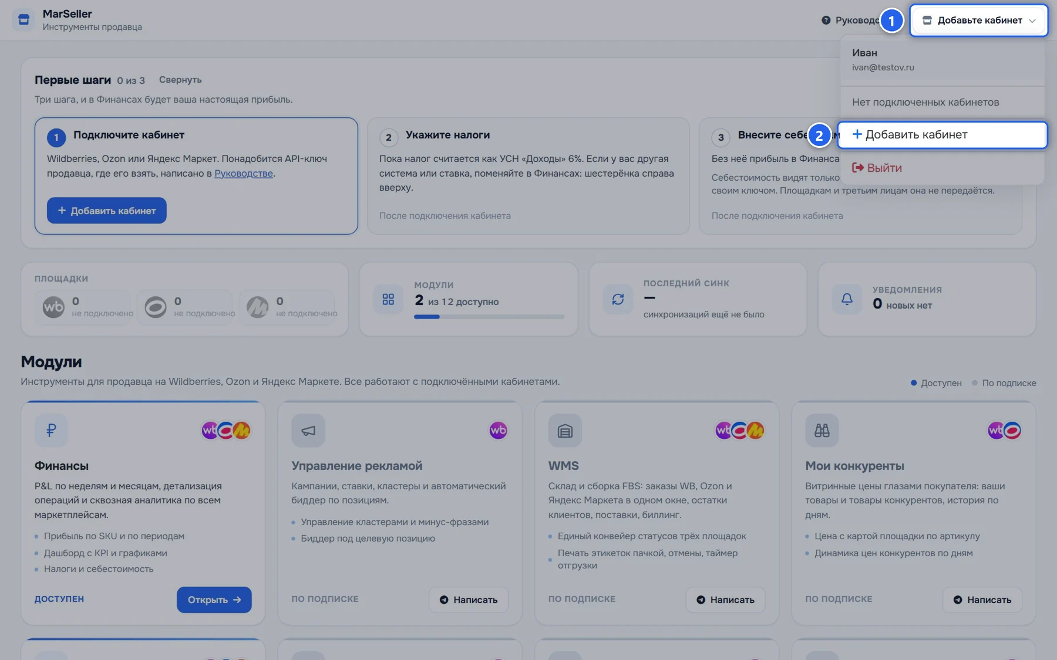Viewport: 1057px width, 660px height.
Task: Click the "2 из 12 доступно" module count
Action: [x=457, y=301]
